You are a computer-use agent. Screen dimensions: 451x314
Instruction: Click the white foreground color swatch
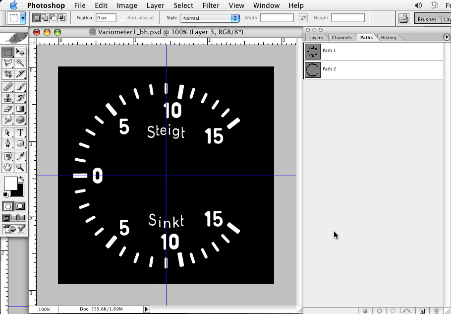point(10,183)
